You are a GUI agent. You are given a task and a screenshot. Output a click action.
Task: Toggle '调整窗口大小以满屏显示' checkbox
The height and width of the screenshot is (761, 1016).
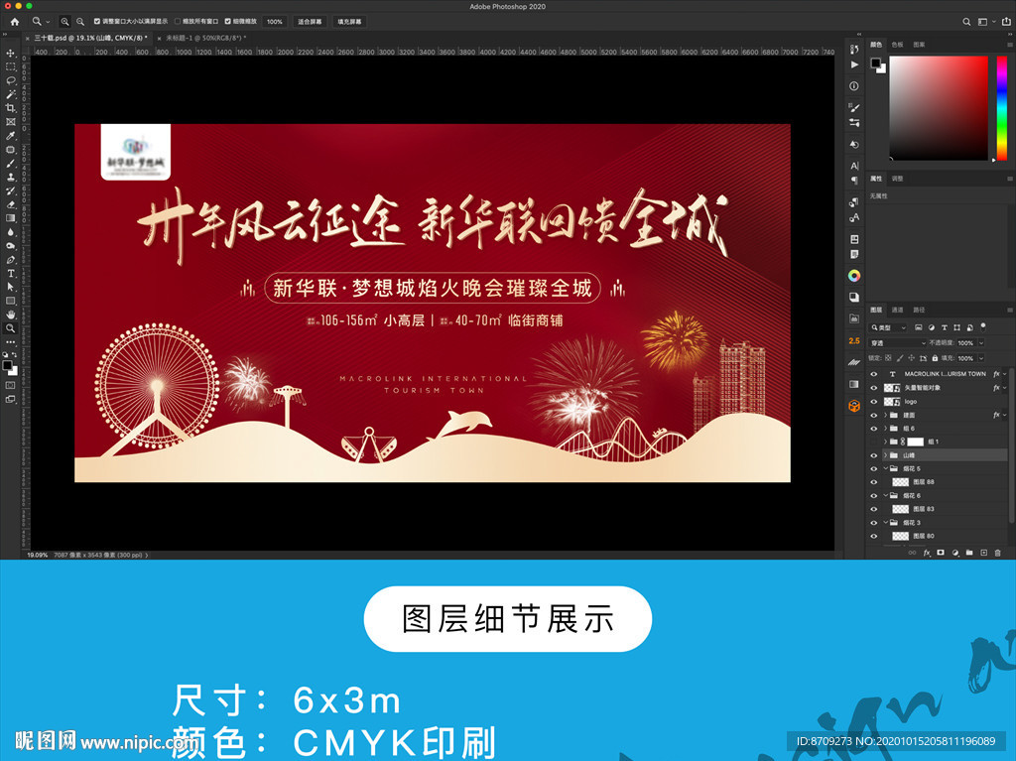97,22
